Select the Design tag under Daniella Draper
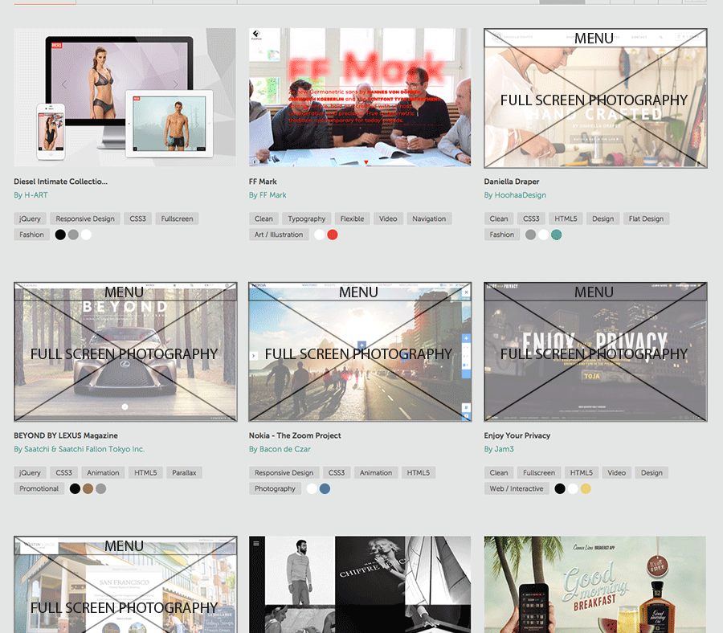This screenshot has height=633, width=723. point(603,218)
